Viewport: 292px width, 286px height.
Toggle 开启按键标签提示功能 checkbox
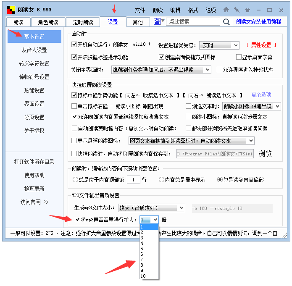tap(74, 57)
